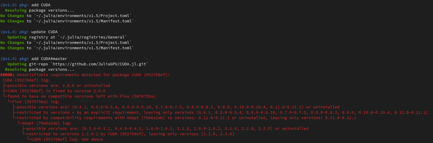Click the 'update CUDA' command line
The height and width of the screenshot is (143, 433).
pos(29,32)
